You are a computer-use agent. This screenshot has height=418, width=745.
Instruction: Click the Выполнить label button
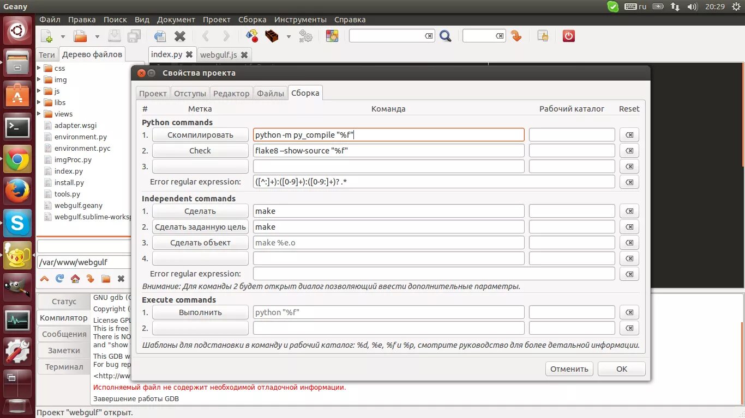pos(200,312)
